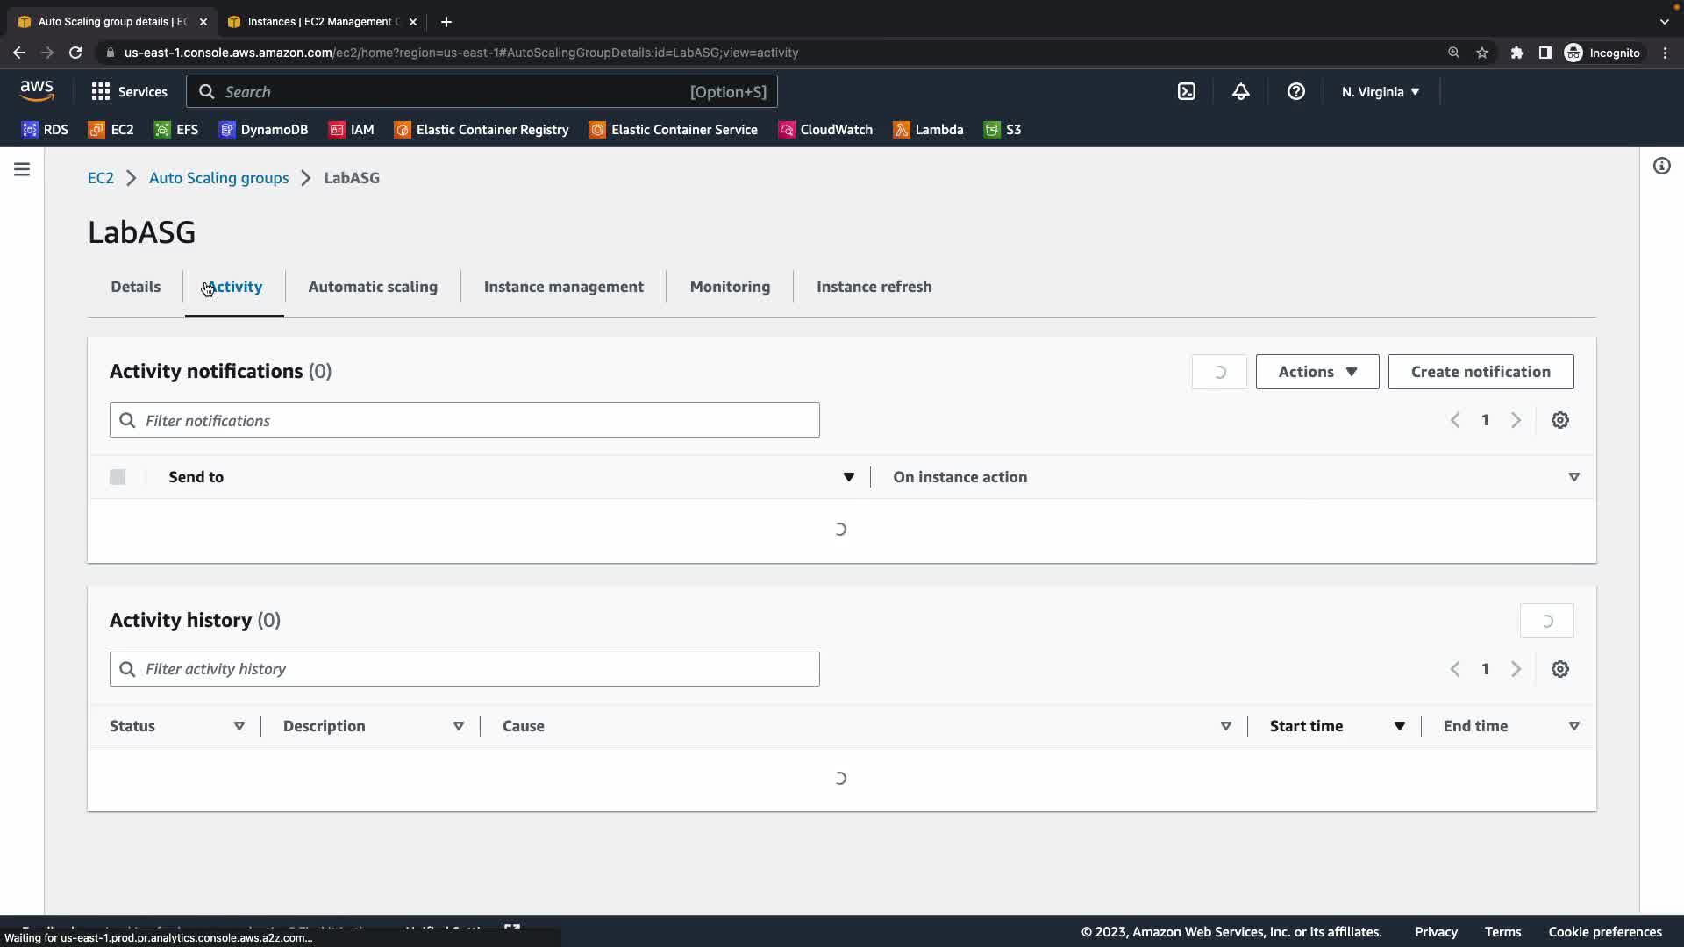Expand the Actions dropdown

[1317, 372]
